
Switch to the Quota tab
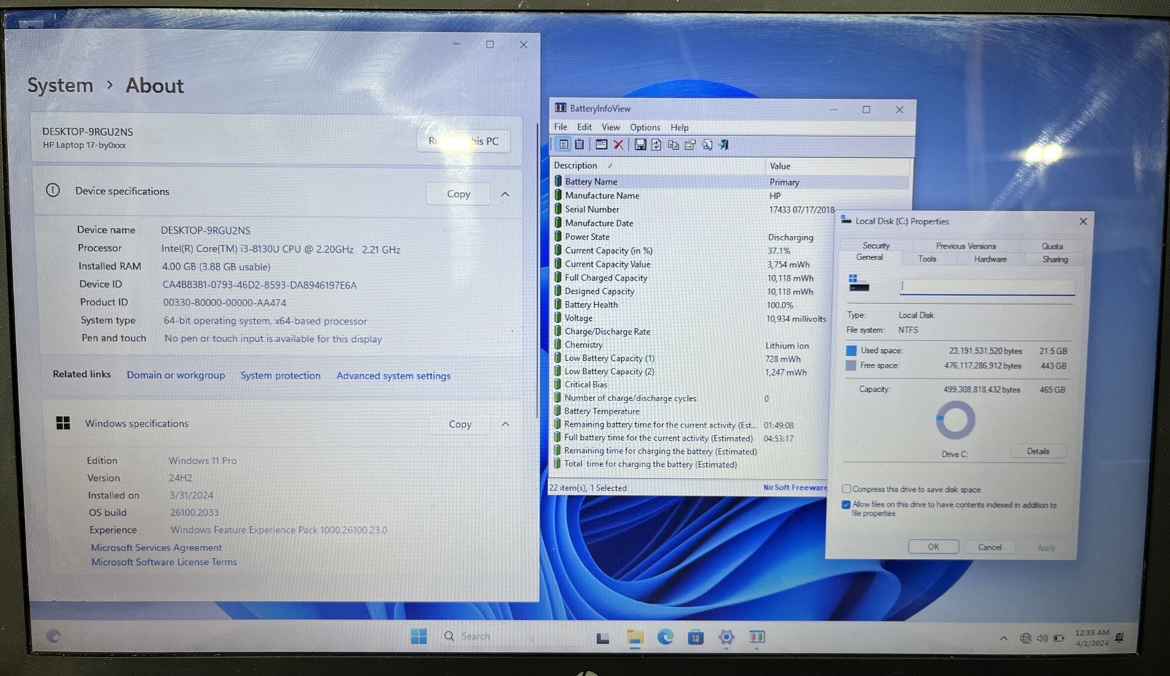point(1052,246)
